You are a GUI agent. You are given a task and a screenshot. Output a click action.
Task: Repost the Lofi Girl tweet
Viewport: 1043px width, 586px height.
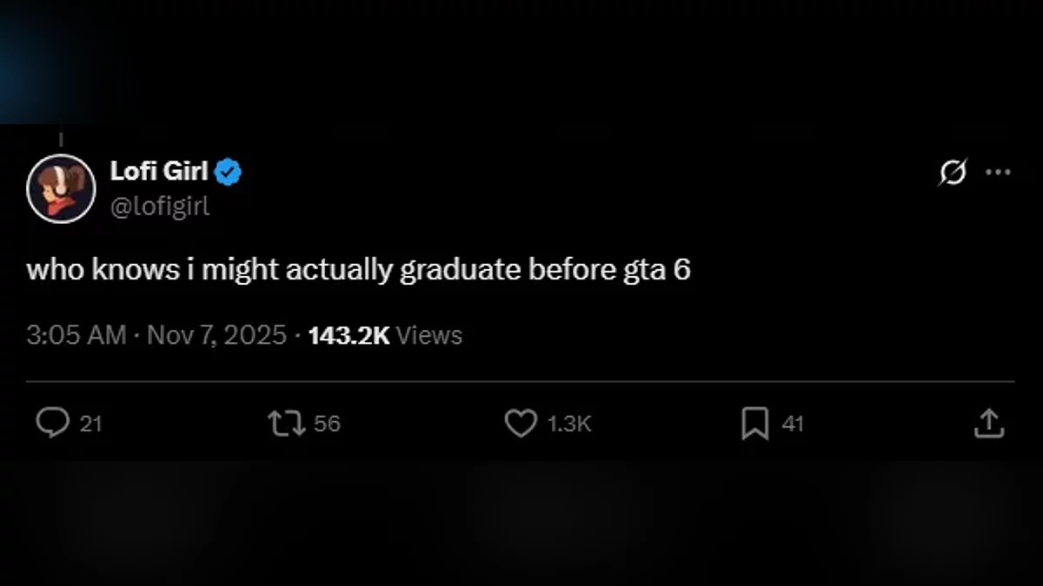285,424
